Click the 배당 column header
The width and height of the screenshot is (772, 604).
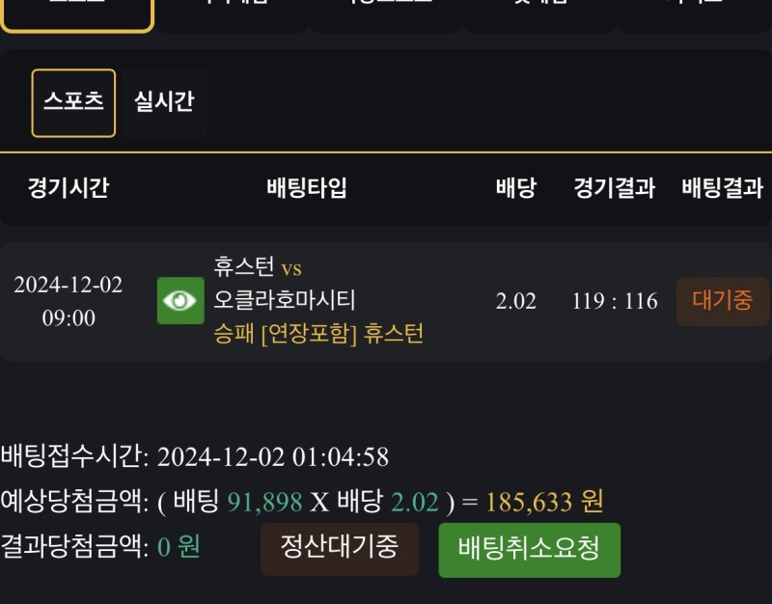click(515, 188)
